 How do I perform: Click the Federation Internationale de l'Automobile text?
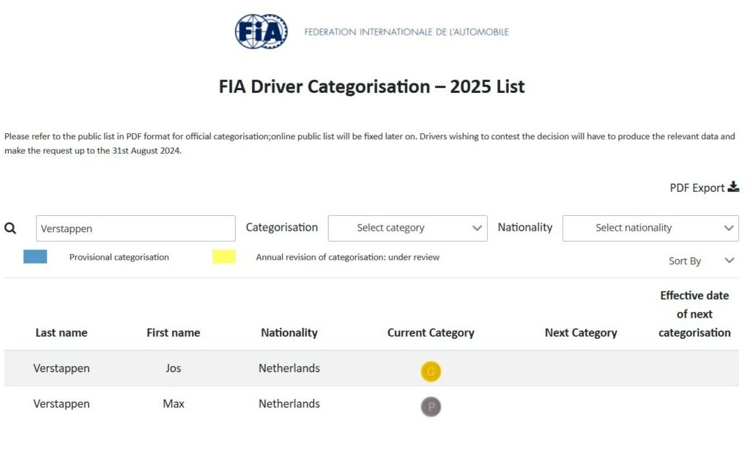406,32
